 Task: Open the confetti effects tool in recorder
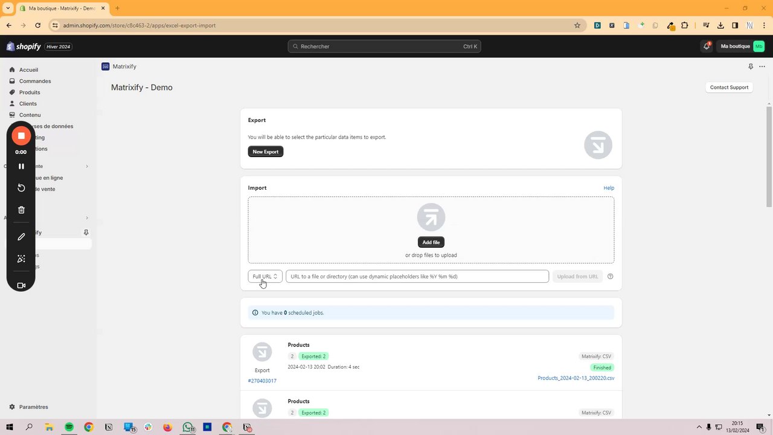point(21,259)
